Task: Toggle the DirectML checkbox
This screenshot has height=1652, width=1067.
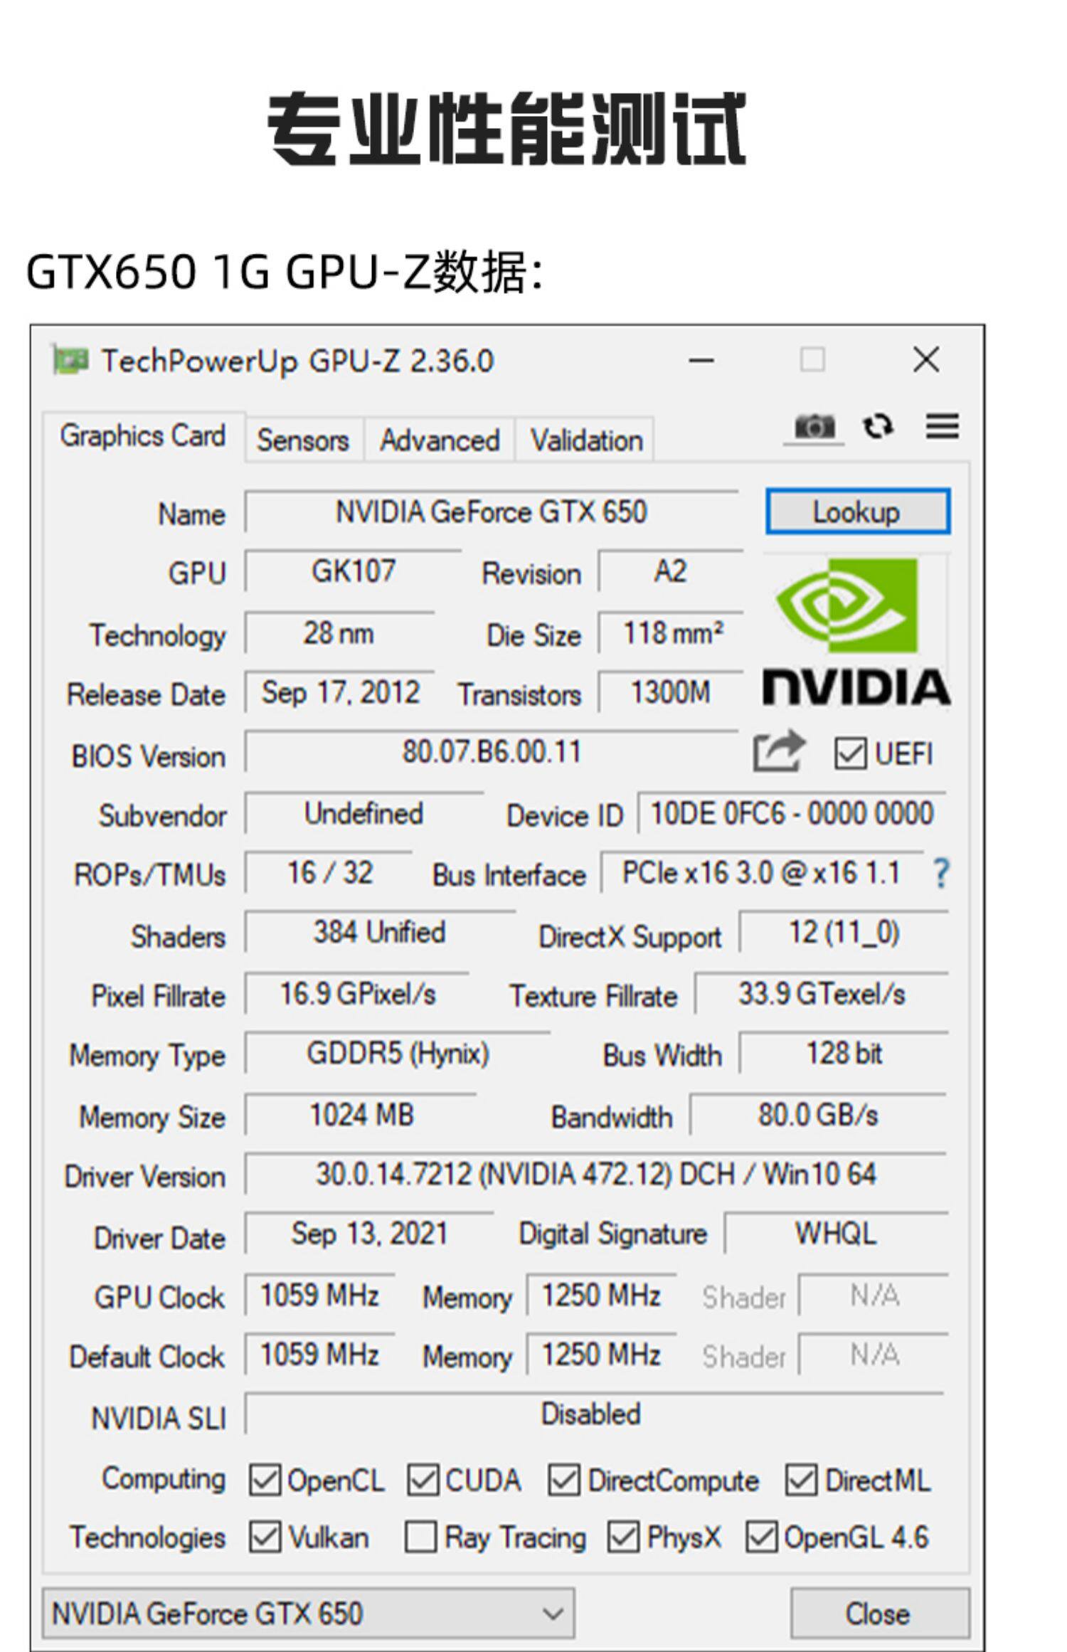Action: click(x=801, y=1479)
